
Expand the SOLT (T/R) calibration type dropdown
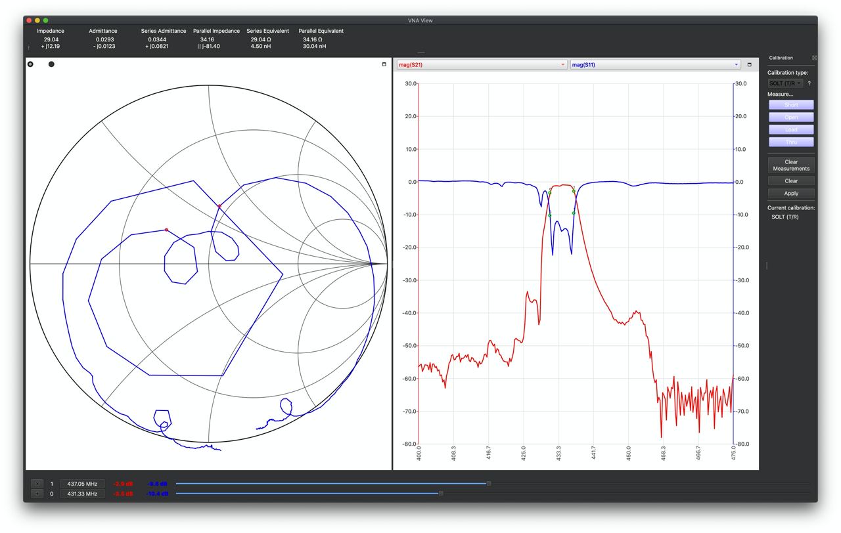click(785, 83)
